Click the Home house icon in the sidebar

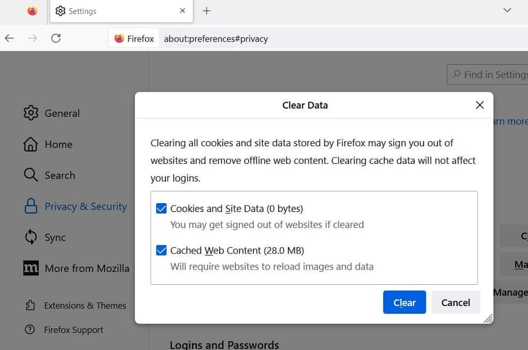[31, 144]
